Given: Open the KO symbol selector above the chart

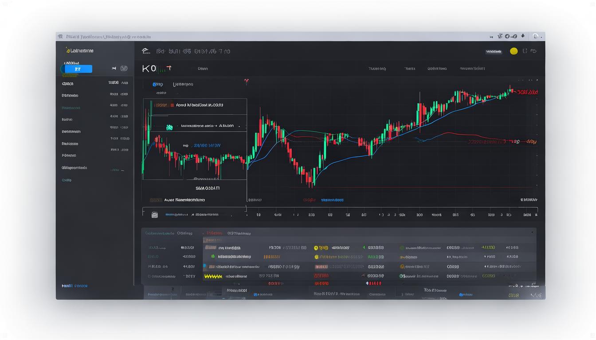Looking at the screenshot, I should (149, 69).
